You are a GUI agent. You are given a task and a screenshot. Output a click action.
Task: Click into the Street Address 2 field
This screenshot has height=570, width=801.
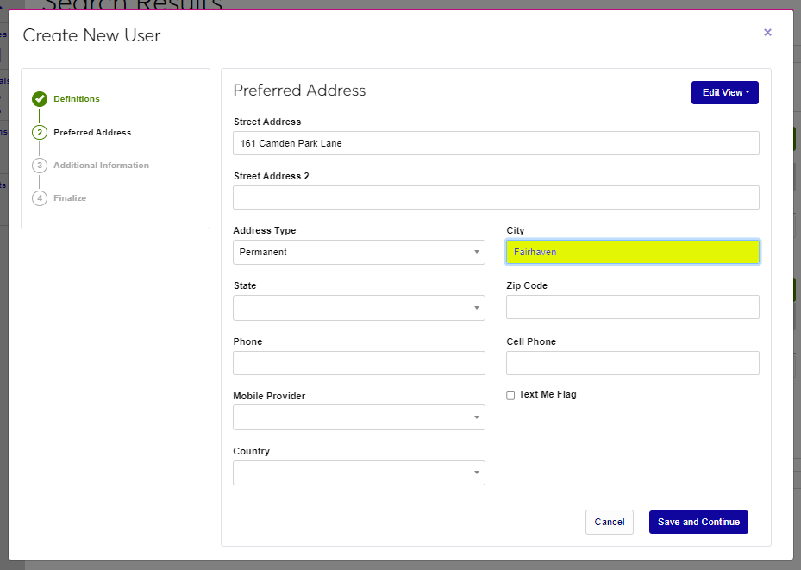pyautogui.click(x=496, y=197)
